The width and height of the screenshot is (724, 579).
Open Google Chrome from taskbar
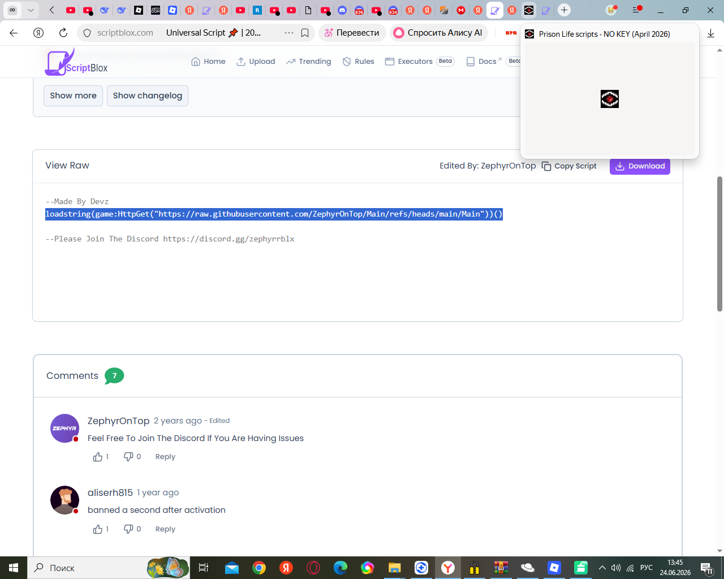pyautogui.click(x=259, y=568)
